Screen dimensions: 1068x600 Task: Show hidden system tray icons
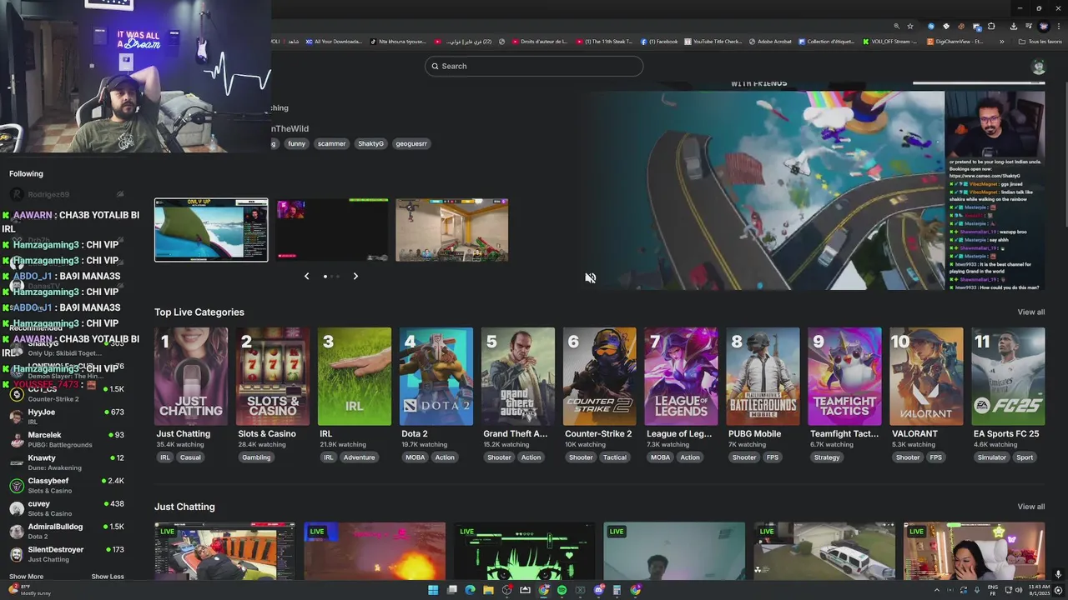[x=936, y=590]
